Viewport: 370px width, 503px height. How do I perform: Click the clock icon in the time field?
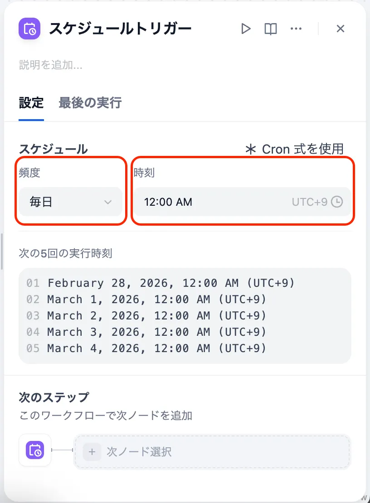click(x=337, y=202)
